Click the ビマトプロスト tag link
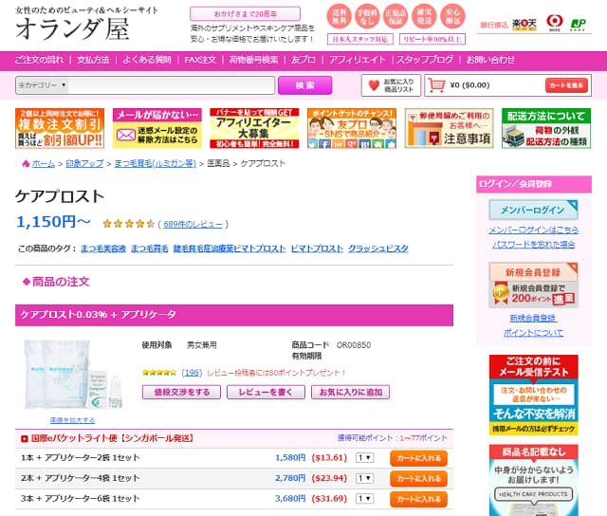The image size is (607, 516). [x=317, y=249]
